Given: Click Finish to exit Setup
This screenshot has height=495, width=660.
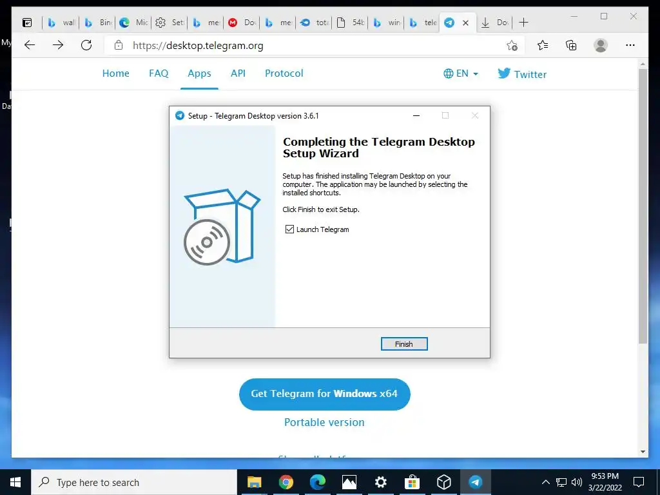Looking at the screenshot, I should coord(404,344).
